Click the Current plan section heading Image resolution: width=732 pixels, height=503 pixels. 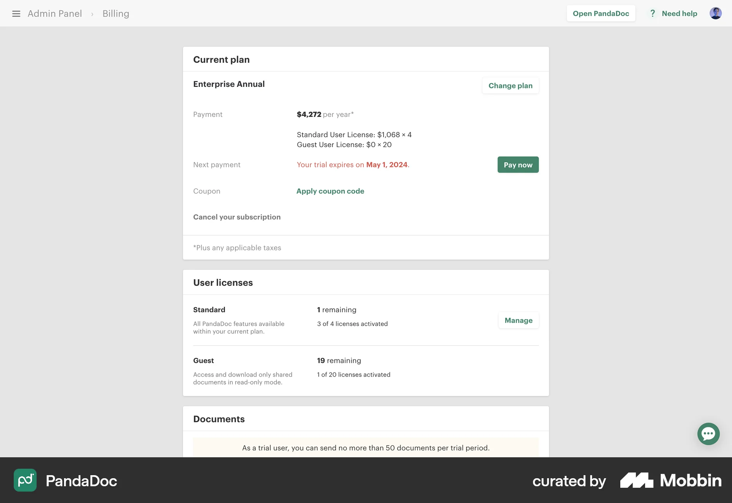[x=221, y=59]
